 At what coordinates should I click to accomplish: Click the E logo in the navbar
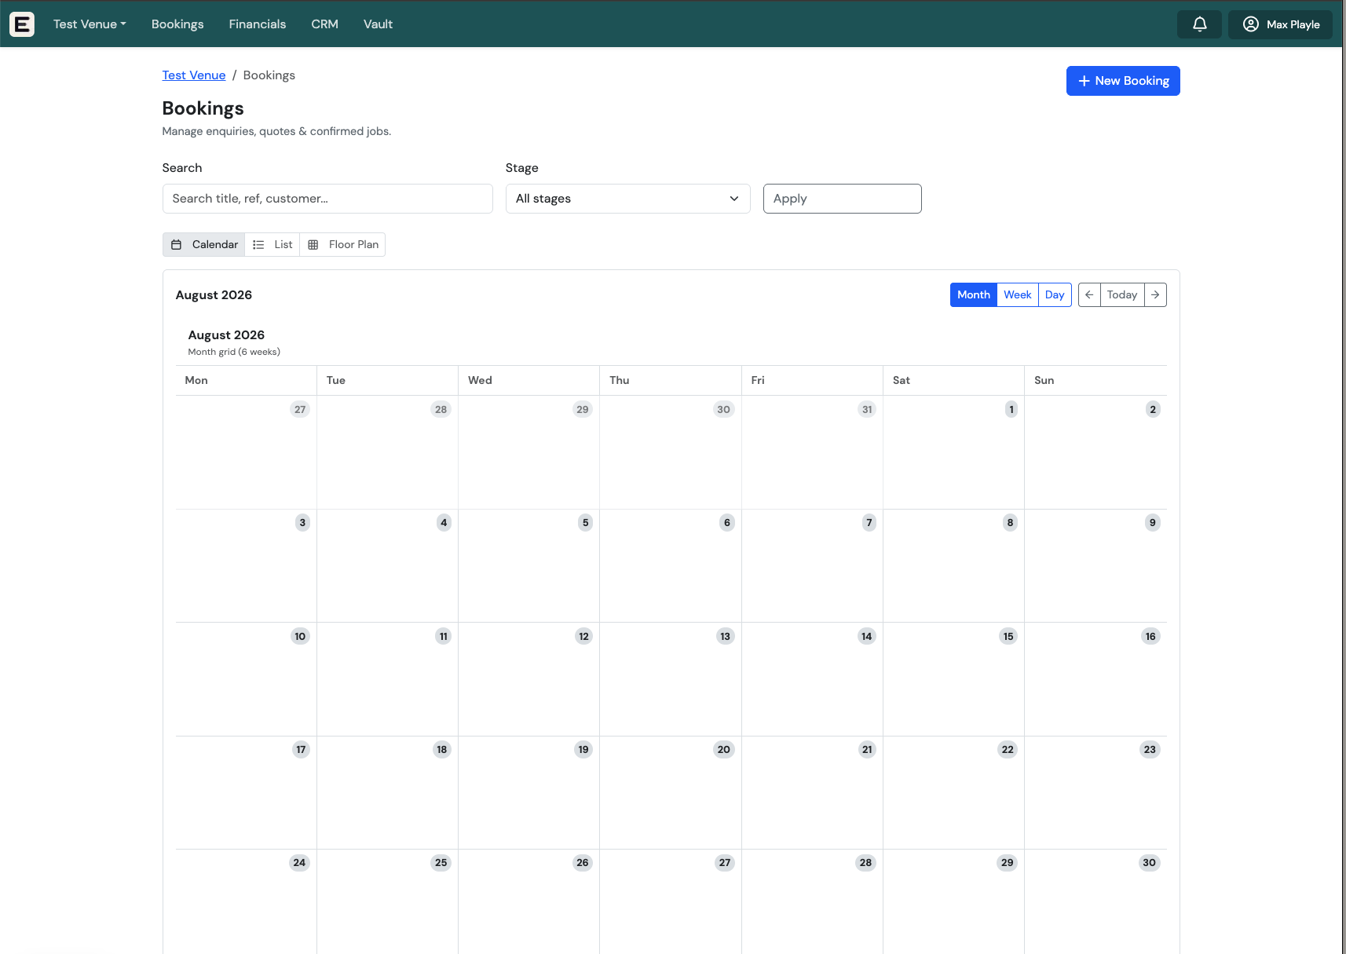point(22,24)
